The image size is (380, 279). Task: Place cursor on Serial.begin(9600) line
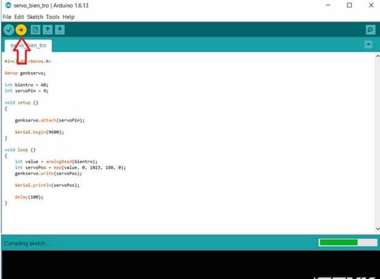coord(39,132)
